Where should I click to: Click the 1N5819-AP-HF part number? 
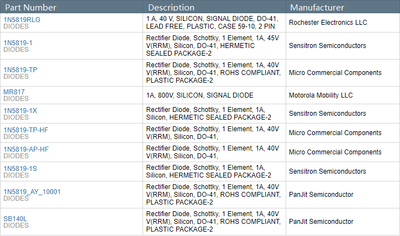pyautogui.click(x=25, y=149)
